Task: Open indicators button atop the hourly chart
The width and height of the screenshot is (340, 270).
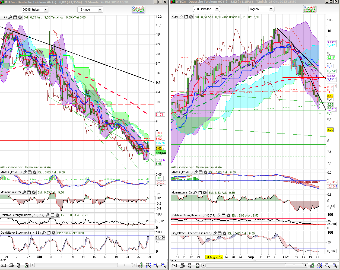Action: (138, 9)
